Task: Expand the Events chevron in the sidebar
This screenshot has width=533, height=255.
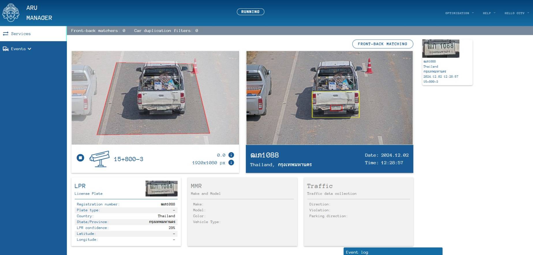Action: coord(29,49)
